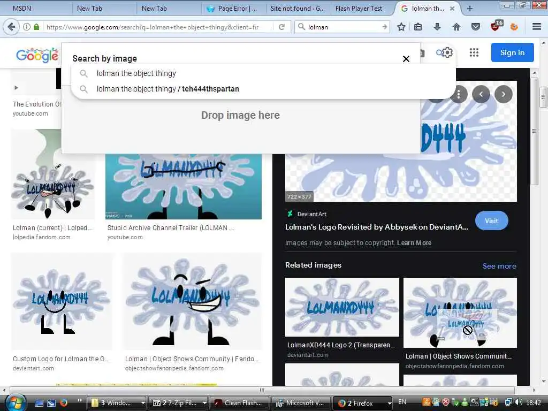This screenshot has width=548, height=411.
Task: Open the Firefox hamburger menu
Action: [536, 27]
